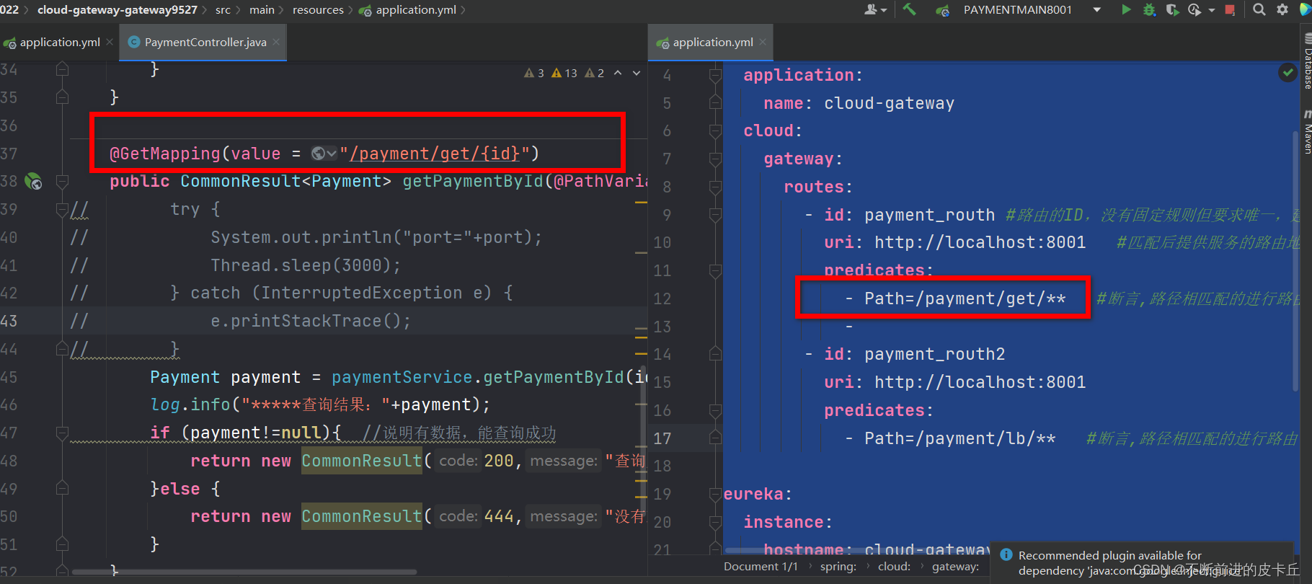Launch the profiler run icon
The height and width of the screenshot is (584, 1312).
point(1194,9)
